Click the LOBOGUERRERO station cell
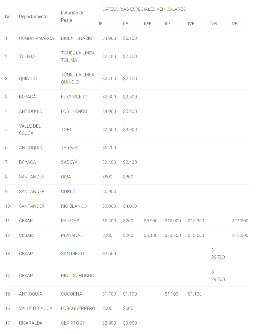The image size is (257, 334). [78, 308]
